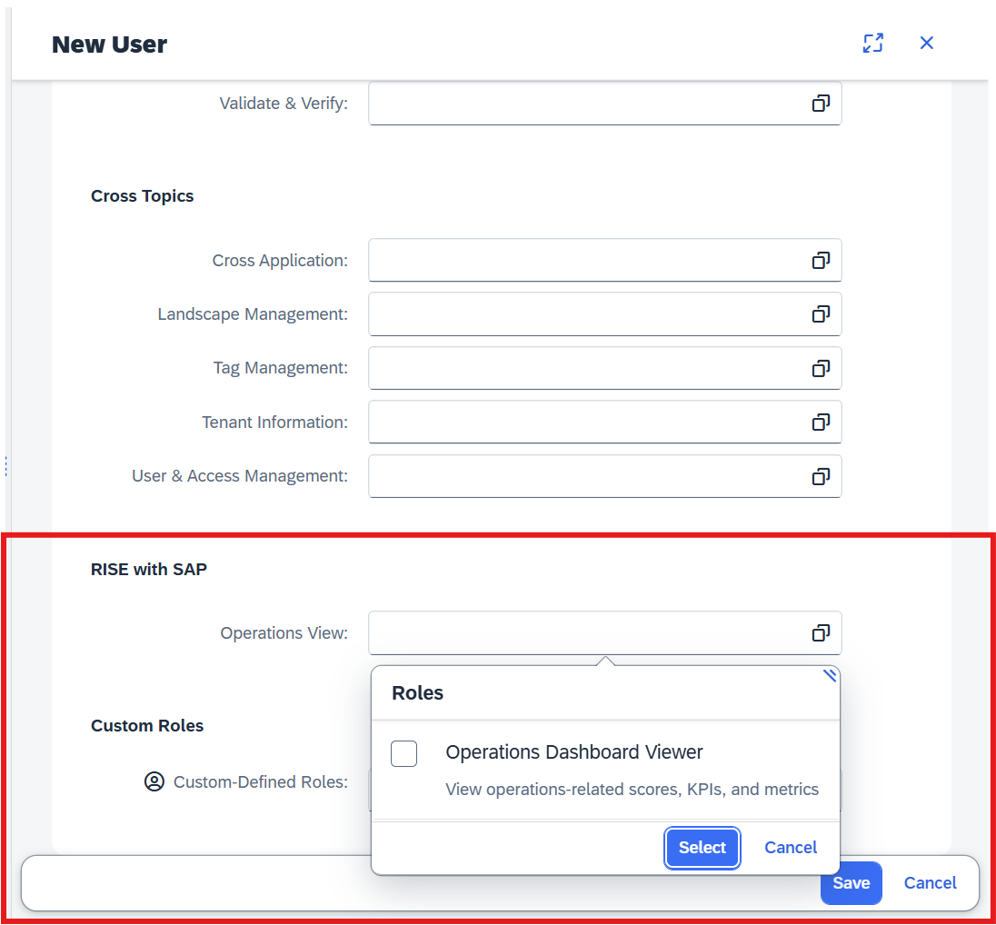Open Landscape Management value help icon
The width and height of the screenshot is (996, 925).
click(x=821, y=314)
